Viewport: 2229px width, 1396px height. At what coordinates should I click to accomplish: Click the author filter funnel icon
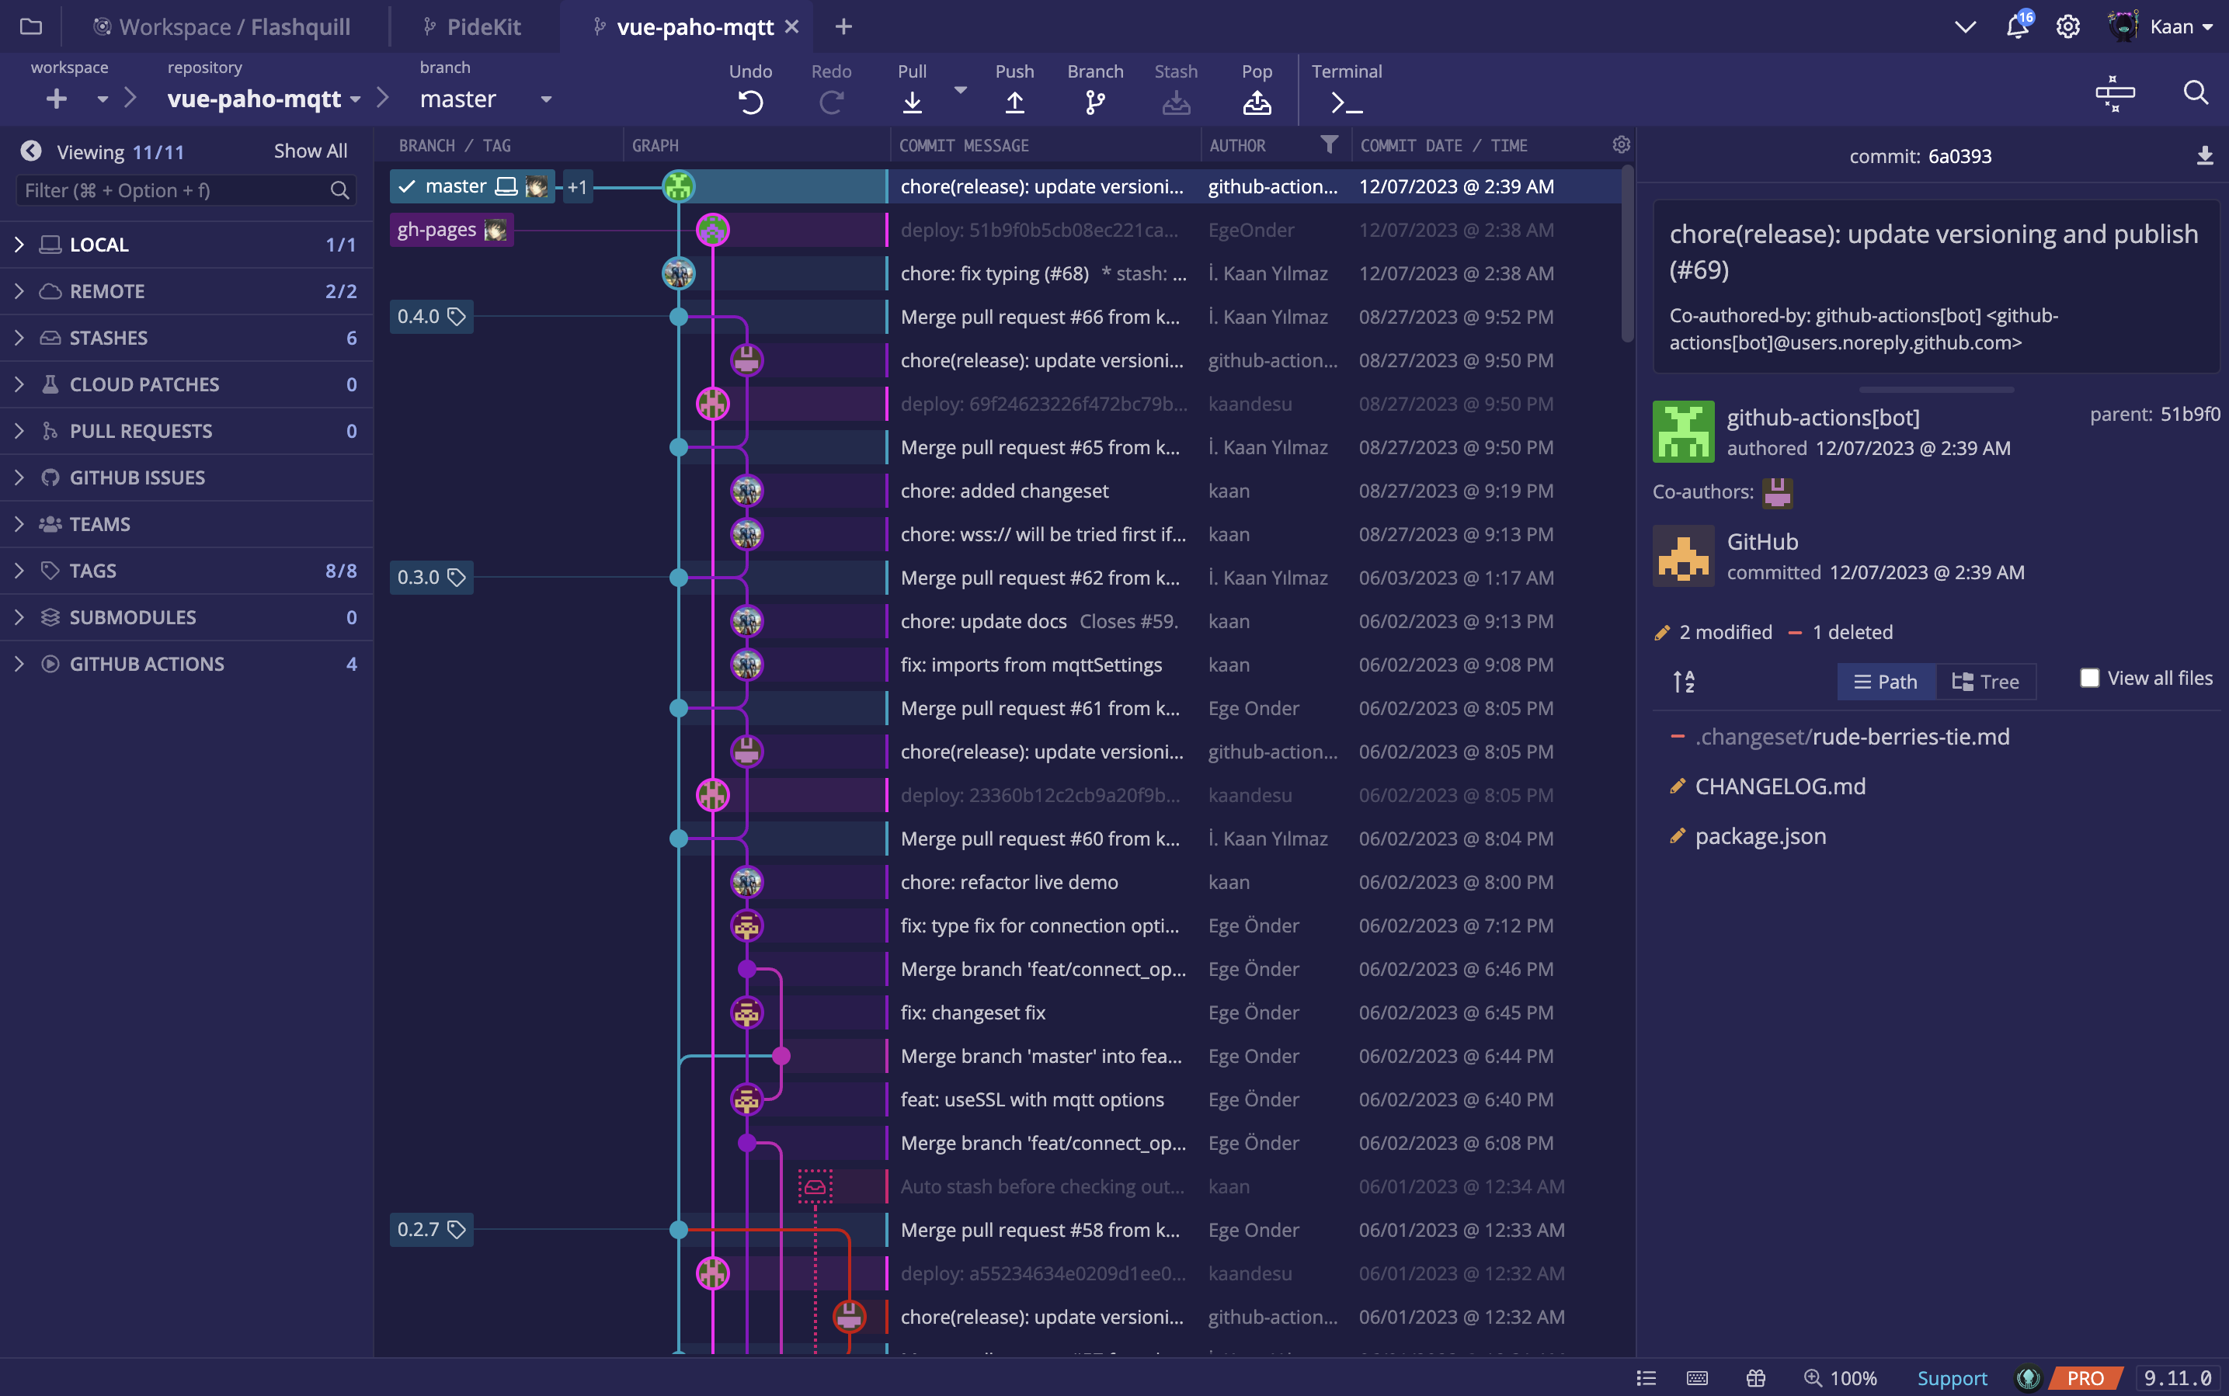[x=1329, y=144]
